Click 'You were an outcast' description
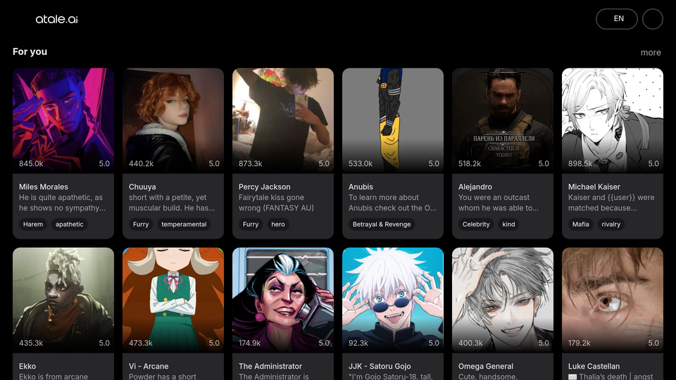Viewport: 676px width, 380px height. [499, 203]
